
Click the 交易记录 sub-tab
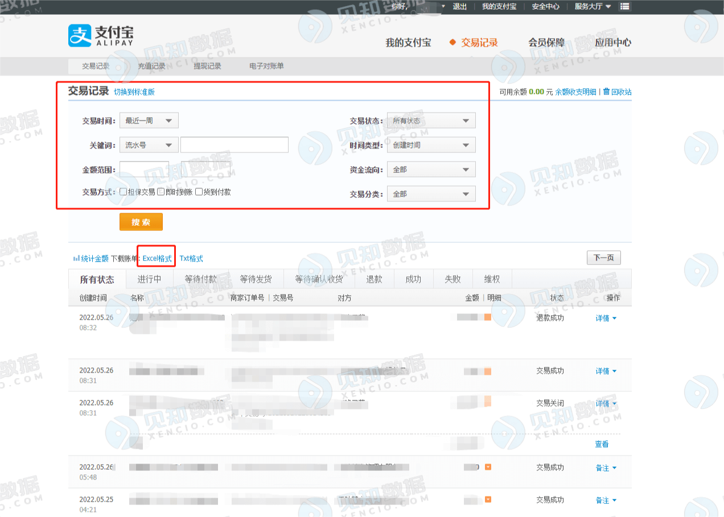pyautogui.click(x=96, y=66)
